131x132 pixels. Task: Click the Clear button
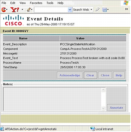tap(90, 75)
